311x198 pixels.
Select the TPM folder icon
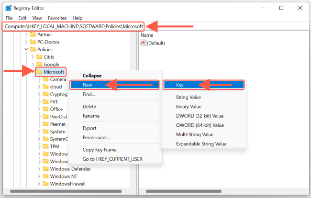[46, 146]
